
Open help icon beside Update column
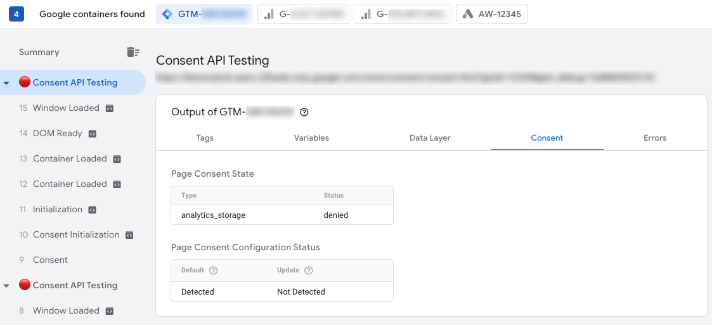(x=309, y=271)
